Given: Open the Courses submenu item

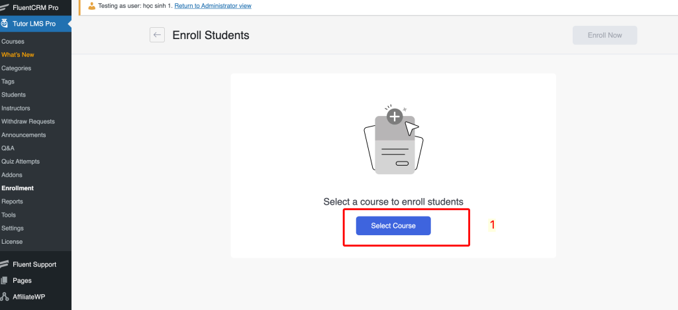Looking at the screenshot, I should 13,42.
